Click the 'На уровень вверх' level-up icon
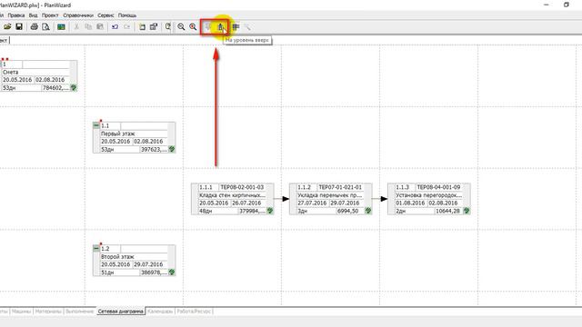 [x=220, y=26]
